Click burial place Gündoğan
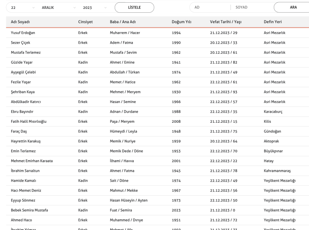 pyautogui.click(x=272, y=131)
